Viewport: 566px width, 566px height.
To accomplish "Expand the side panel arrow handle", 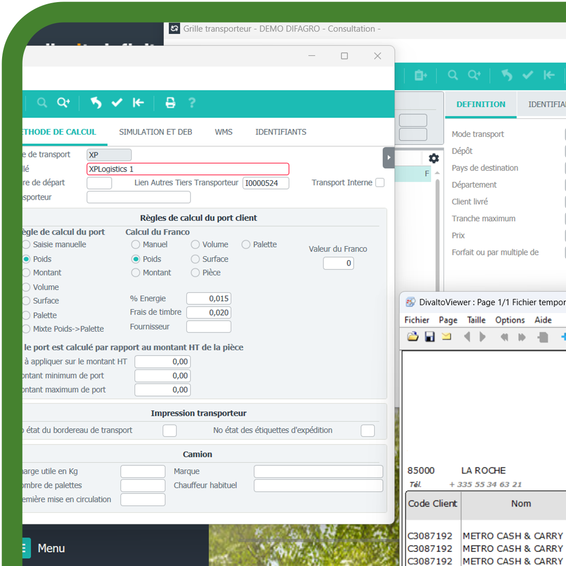I will coord(389,158).
